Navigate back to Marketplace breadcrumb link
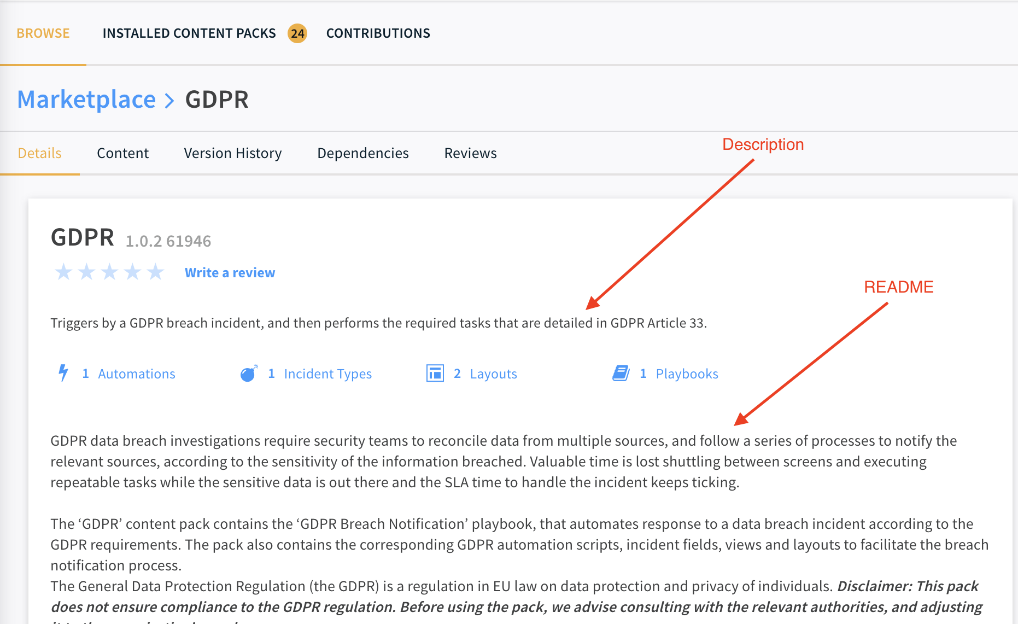Screen dimensions: 1018x624 (86, 100)
